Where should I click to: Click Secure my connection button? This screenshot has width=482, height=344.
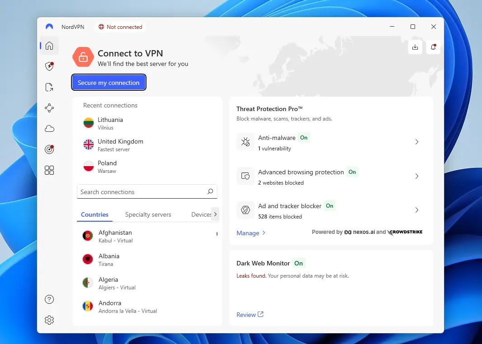109,83
